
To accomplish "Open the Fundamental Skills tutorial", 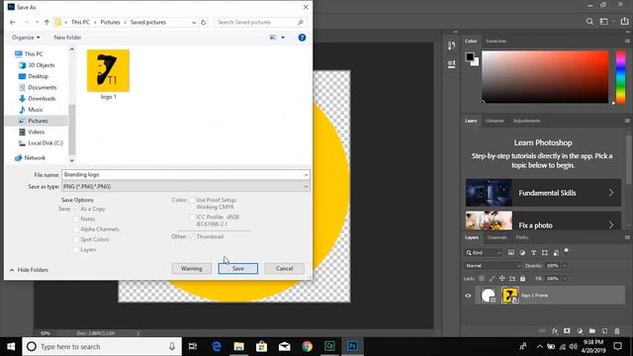I will point(543,193).
